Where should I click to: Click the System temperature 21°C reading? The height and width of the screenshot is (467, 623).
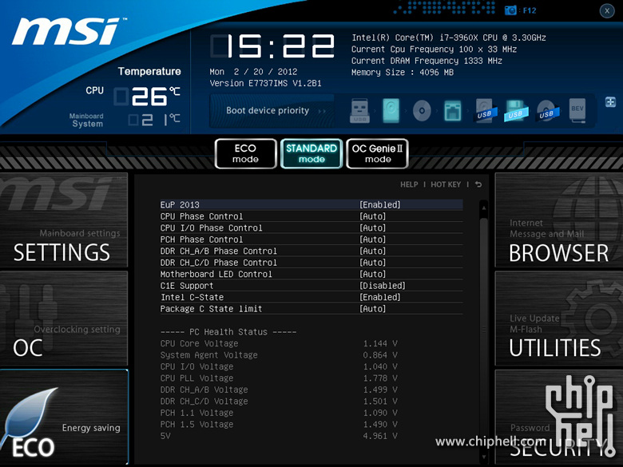pyautogui.click(x=155, y=120)
